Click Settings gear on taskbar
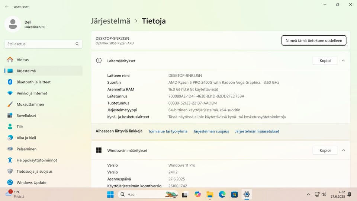 point(247,194)
